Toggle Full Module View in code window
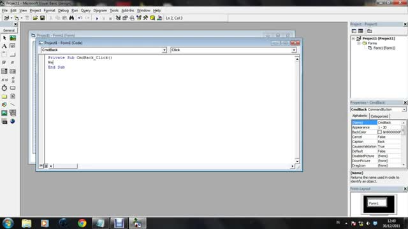Viewport: 408px width, 229px height. click(46, 166)
